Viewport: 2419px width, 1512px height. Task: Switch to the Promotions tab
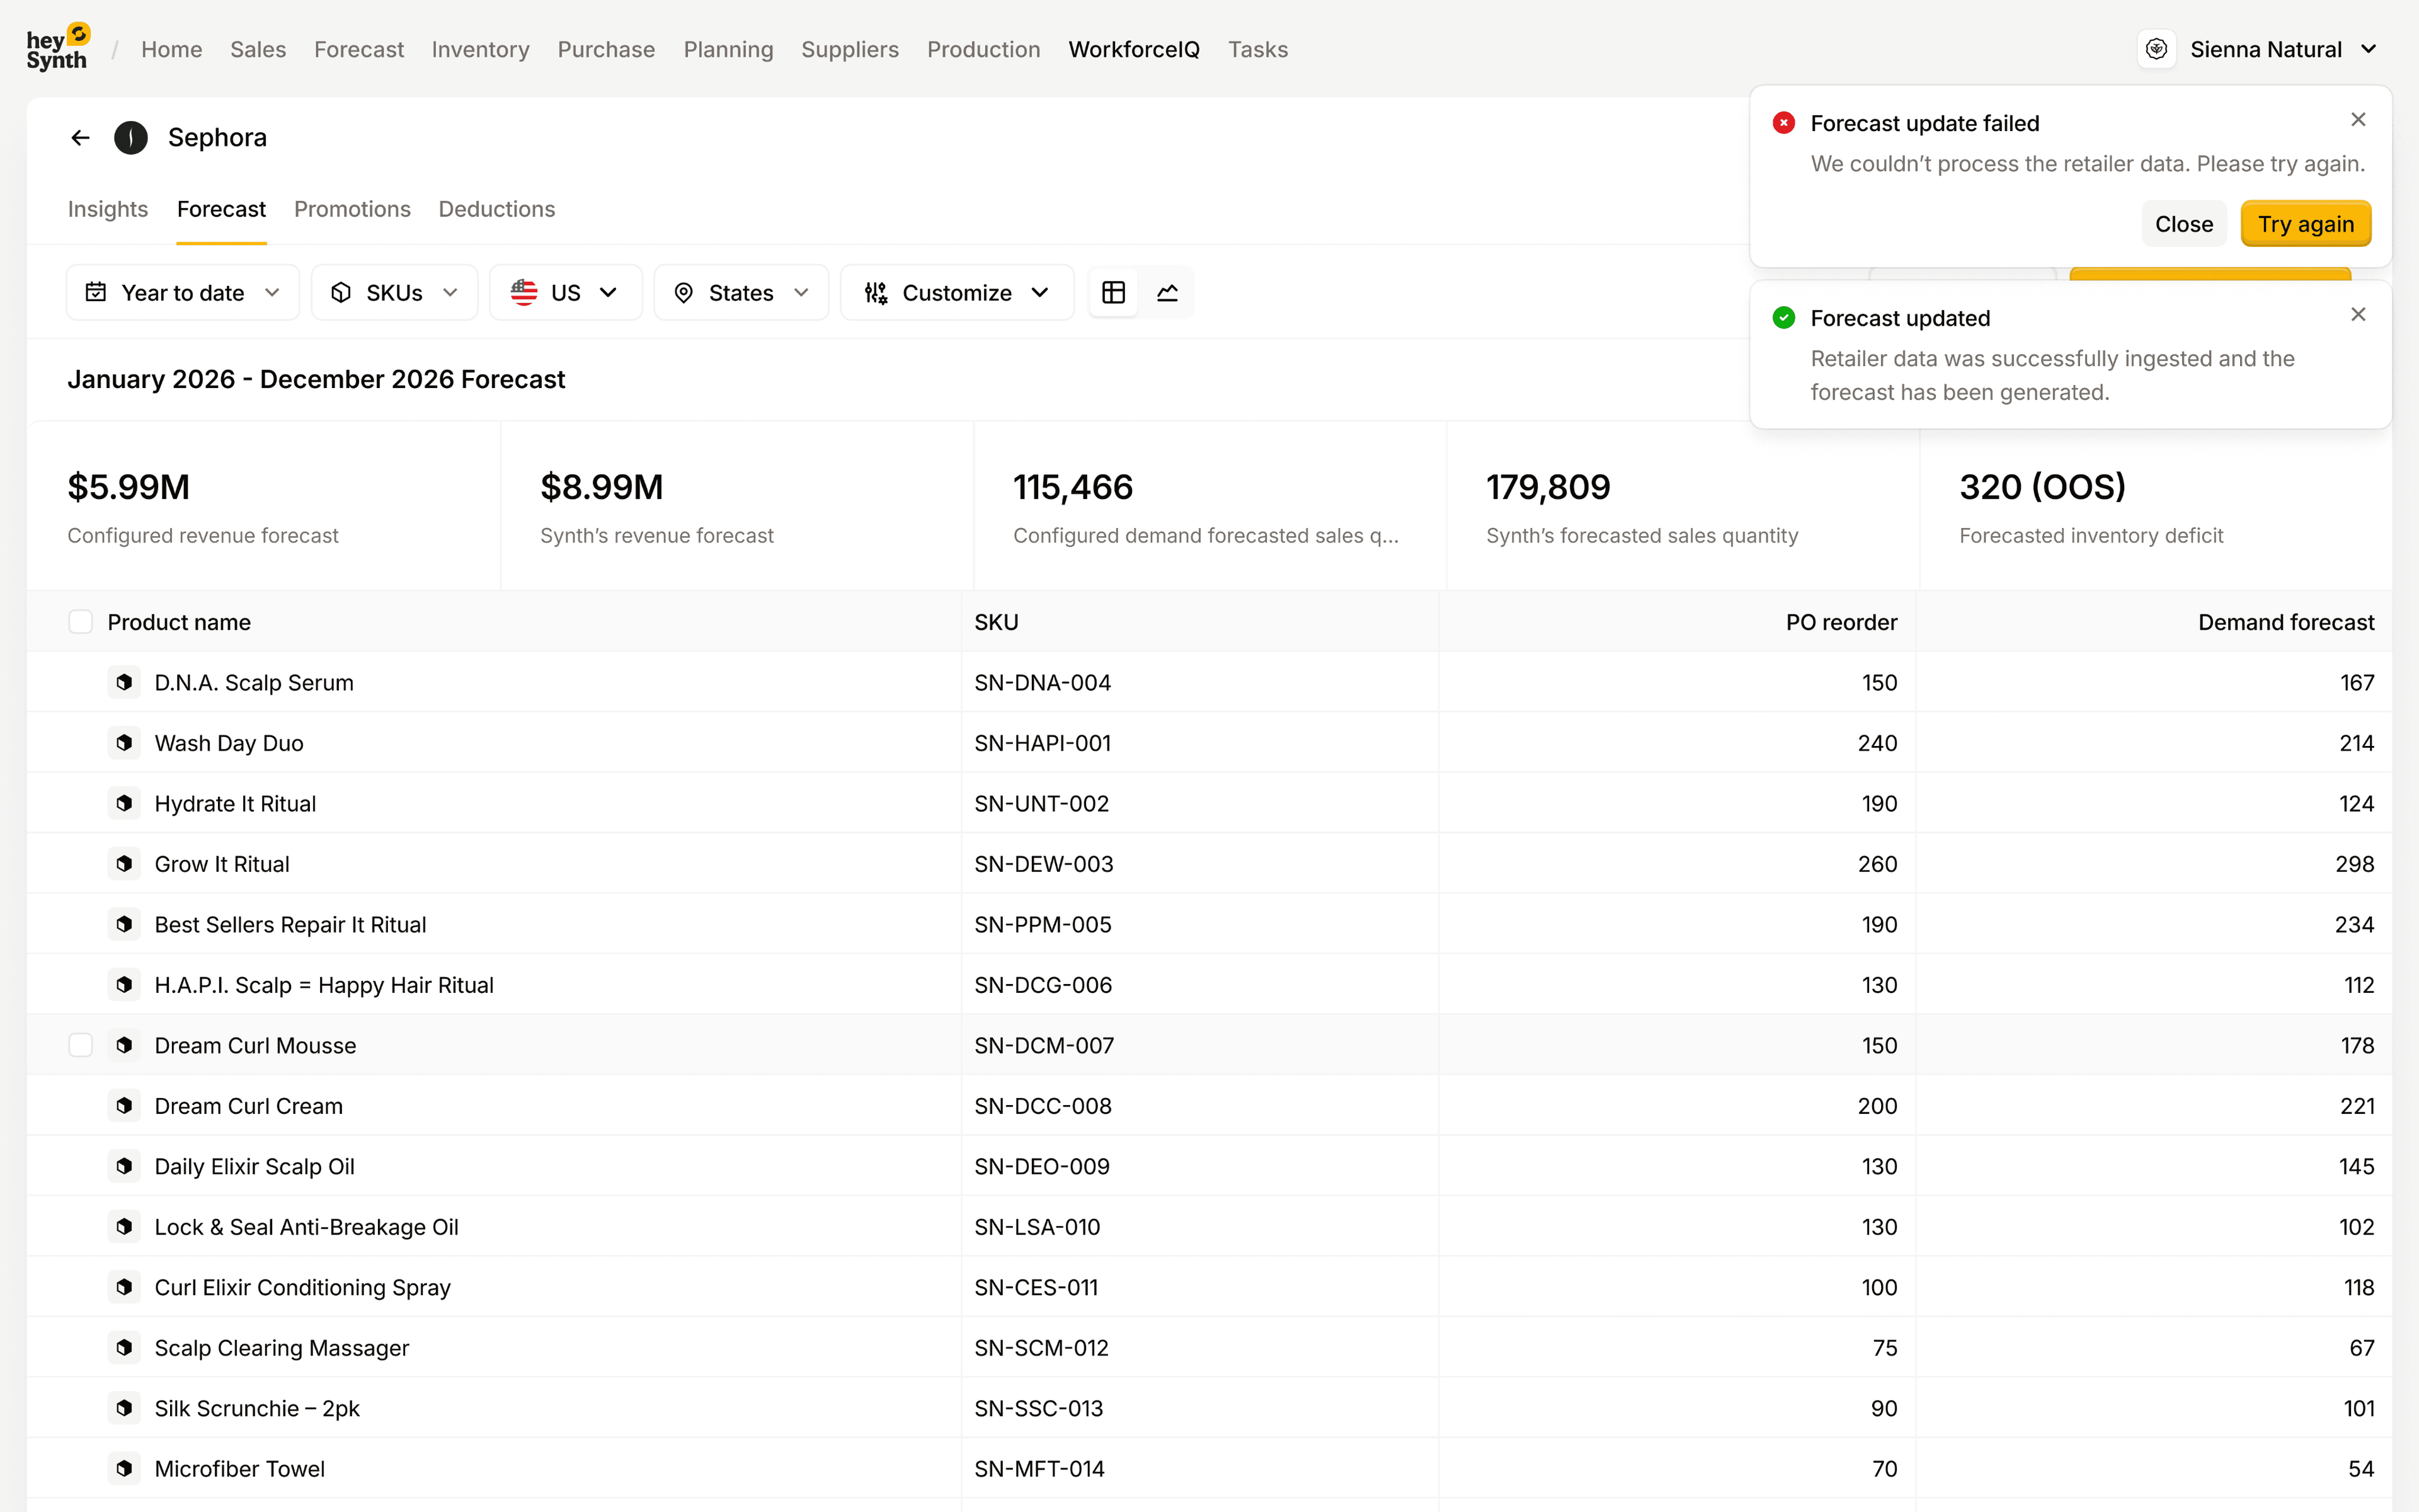352,209
